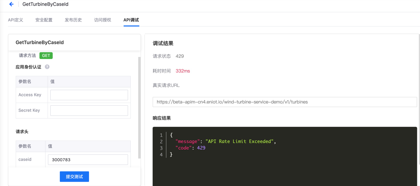Click the help icon beside 应用身份认证
The width and height of the screenshot is (420, 186).
click(x=47, y=67)
